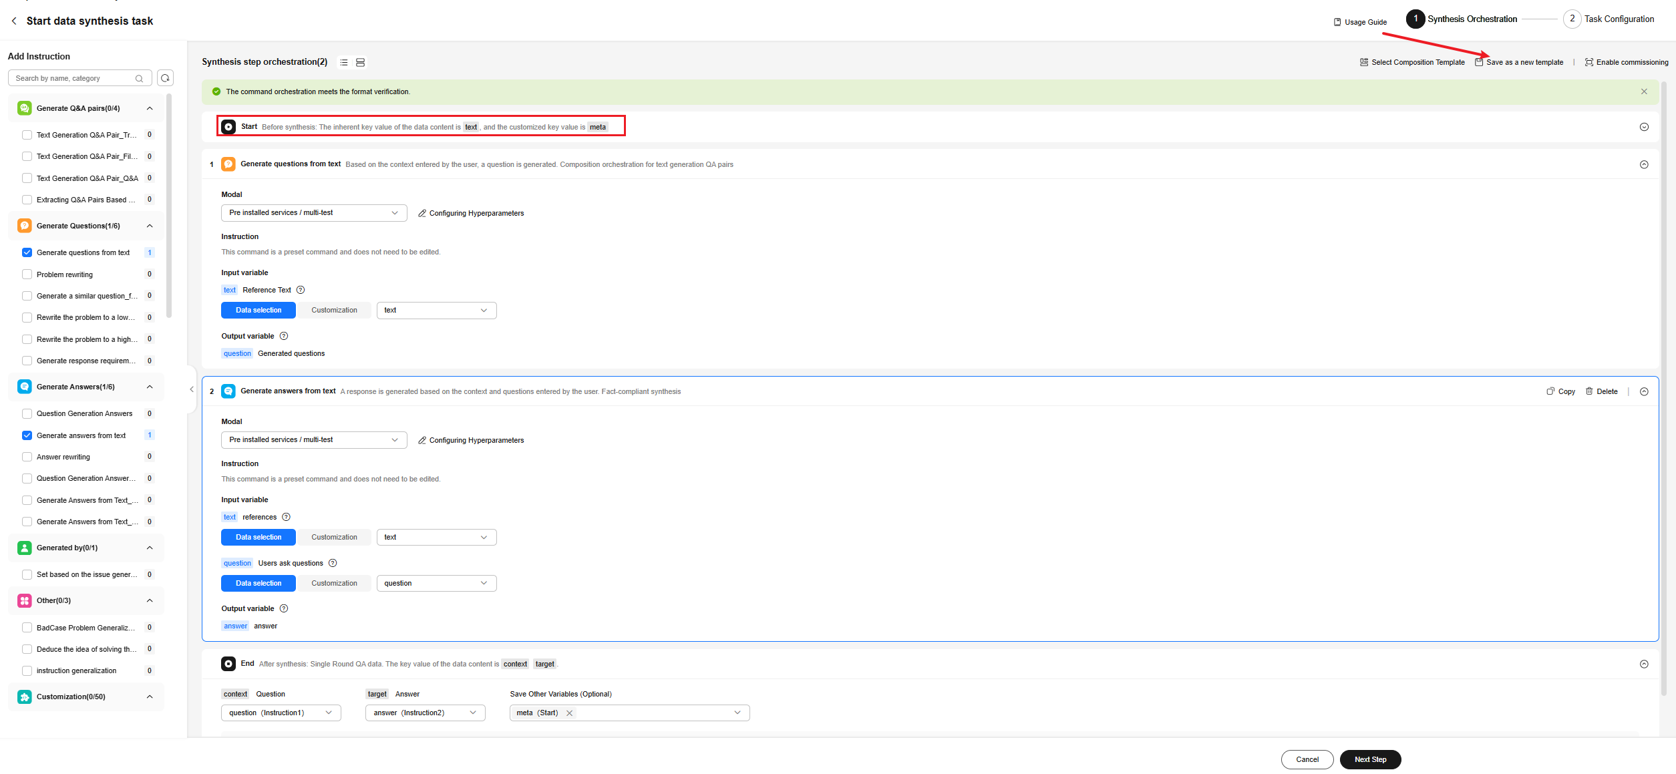Image resolution: width=1676 pixels, height=774 pixels.
Task: Delete step 2 Generate answers from text
Action: [x=1601, y=391]
